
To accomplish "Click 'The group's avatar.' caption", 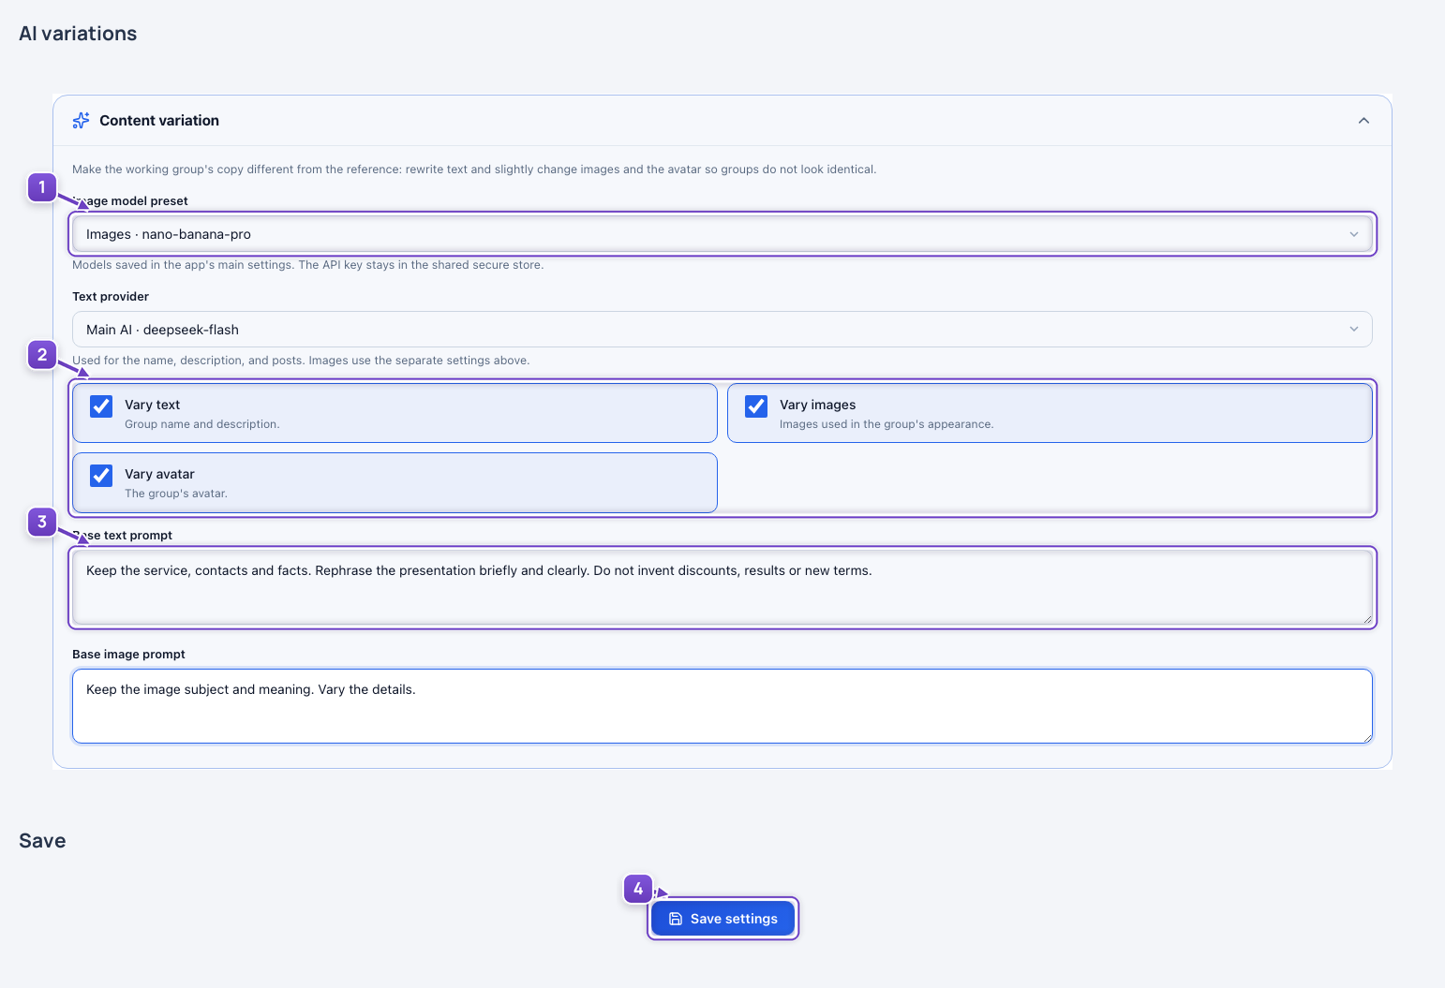I will (x=176, y=494).
